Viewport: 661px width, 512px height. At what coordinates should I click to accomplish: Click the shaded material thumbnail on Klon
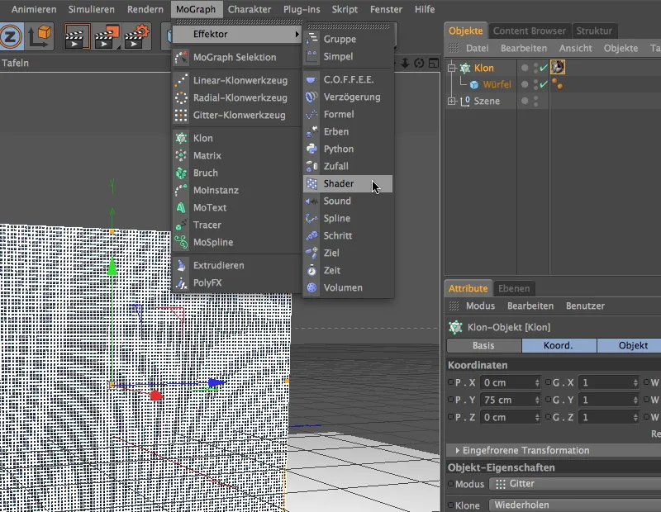coord(557,67)
